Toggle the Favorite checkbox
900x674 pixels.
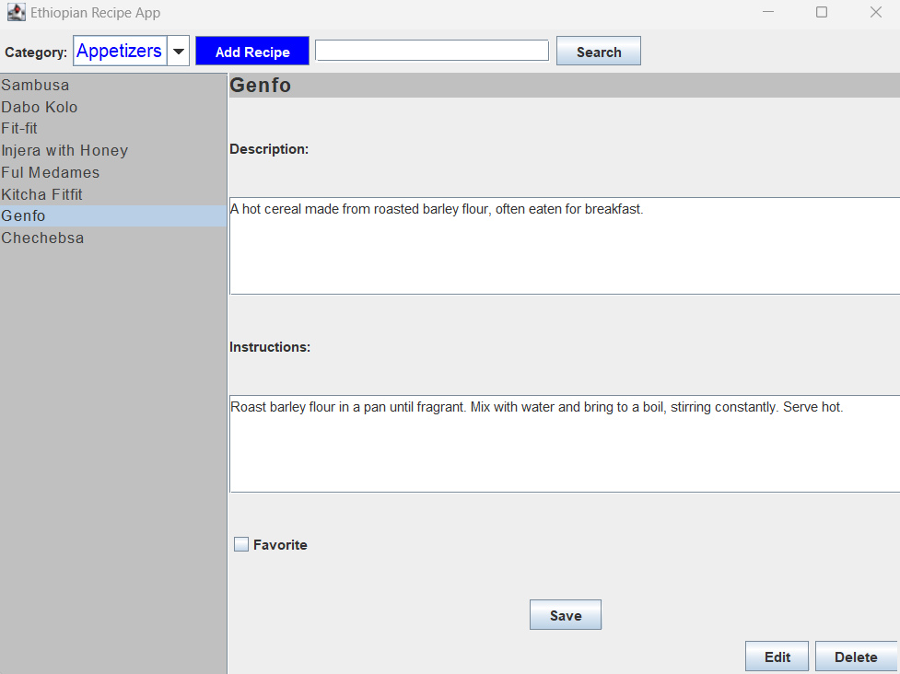pos(241,545)
